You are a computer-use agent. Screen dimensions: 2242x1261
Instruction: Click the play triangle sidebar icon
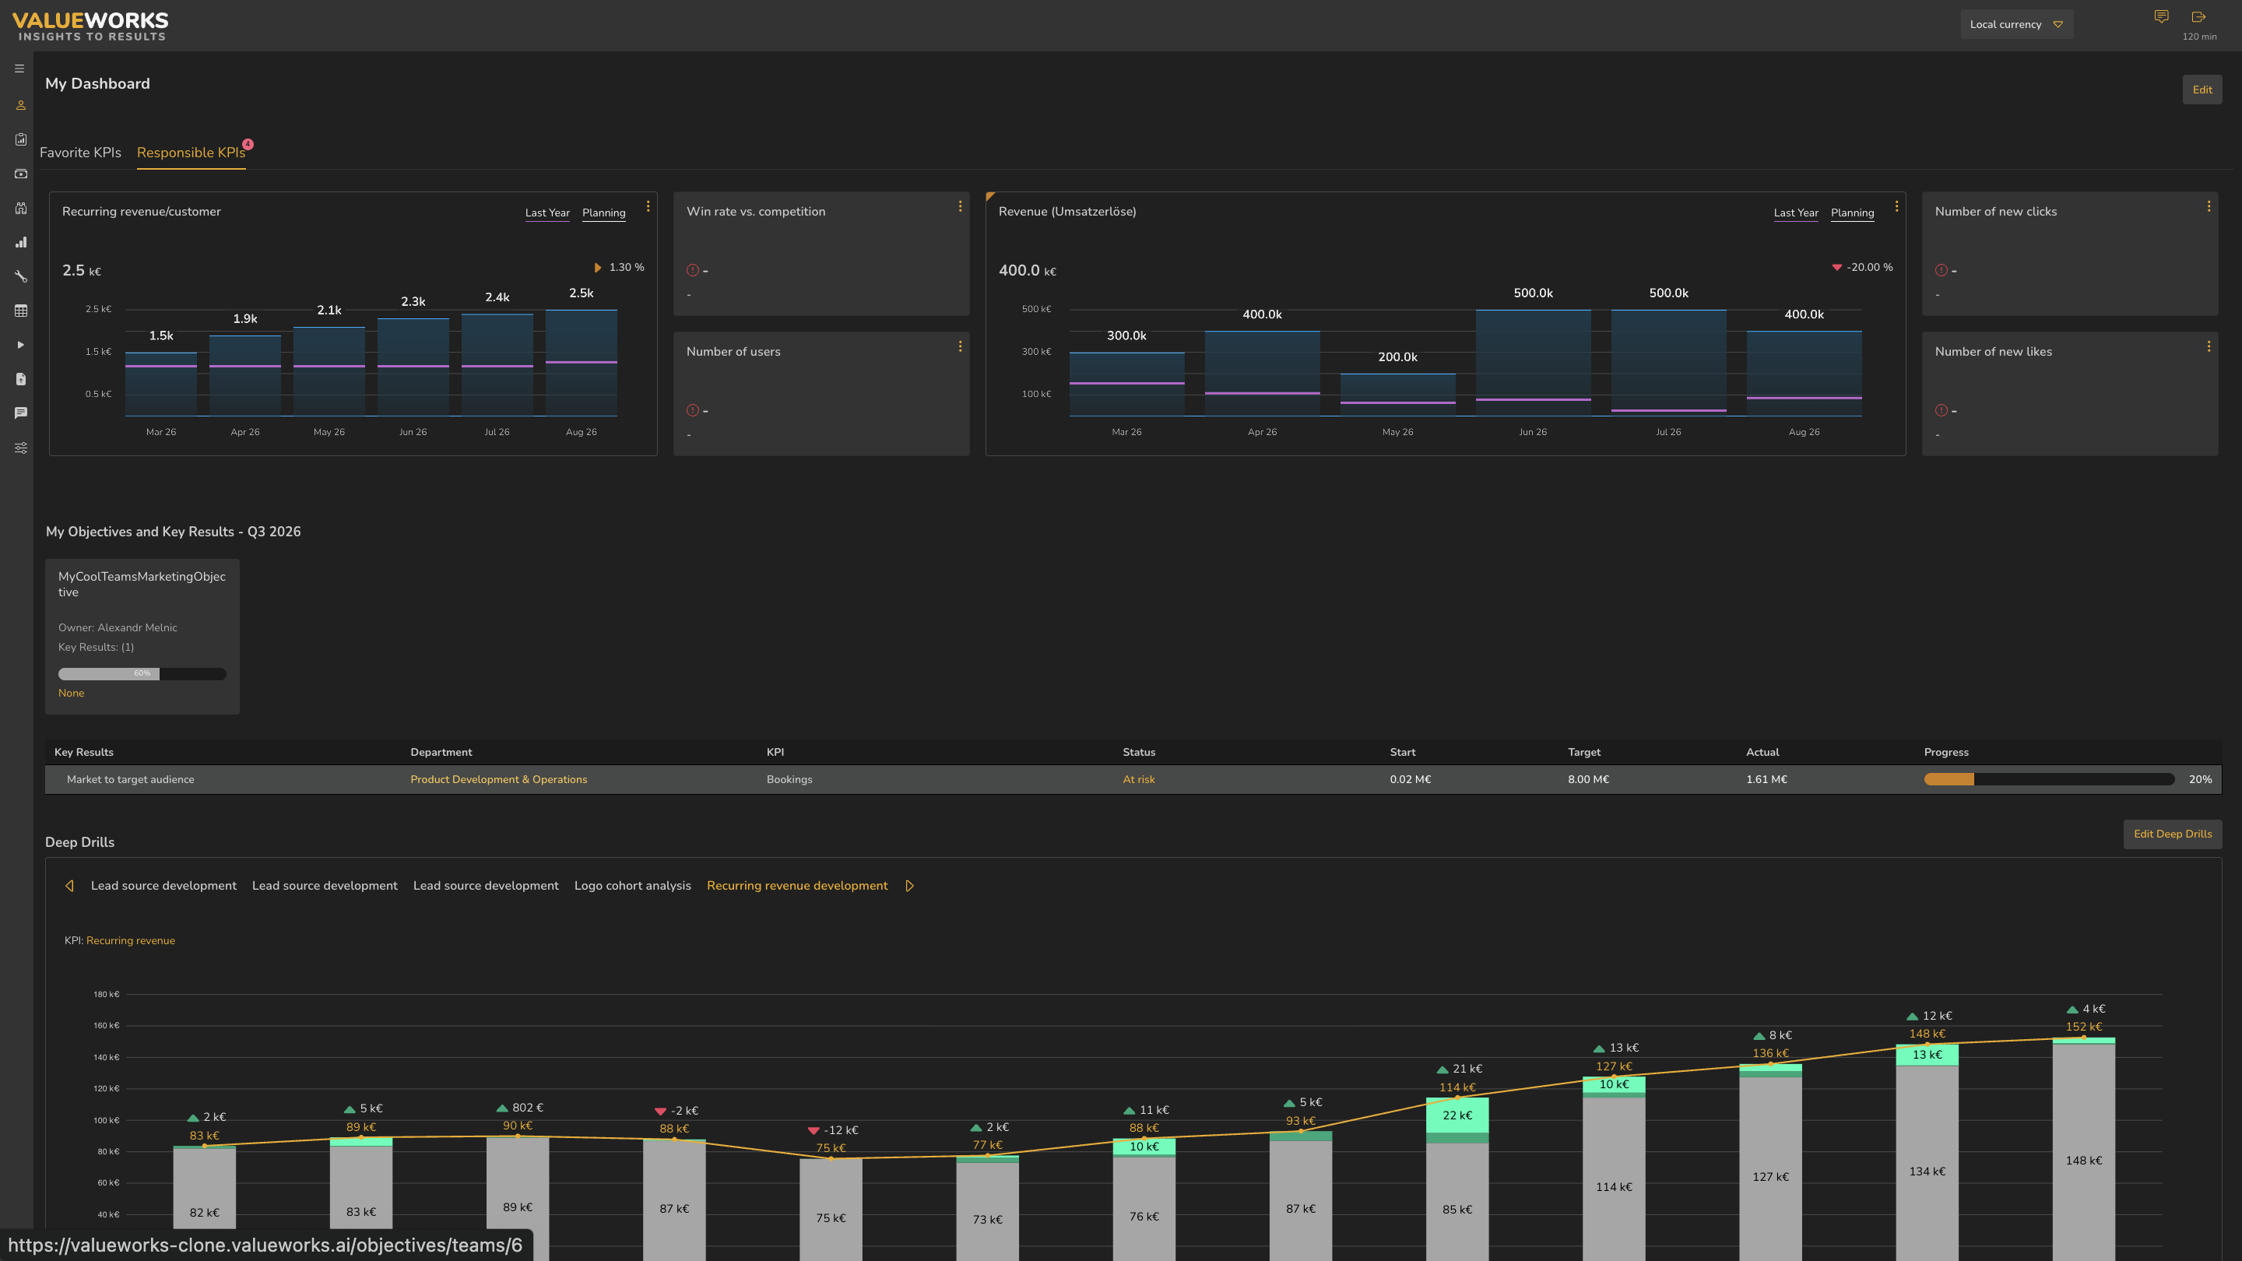pos(21,346)
